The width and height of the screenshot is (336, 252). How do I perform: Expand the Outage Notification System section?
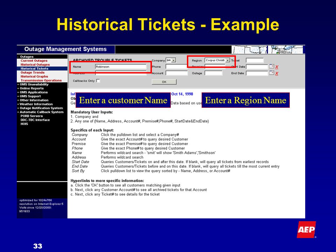40,108
